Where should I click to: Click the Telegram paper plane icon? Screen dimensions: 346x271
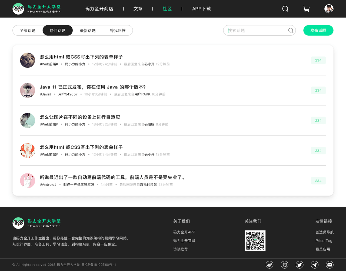315,265
